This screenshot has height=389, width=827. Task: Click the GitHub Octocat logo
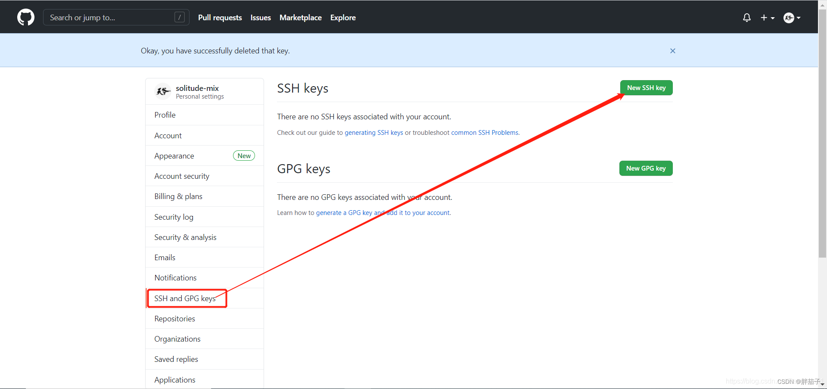tap(26, 17)
